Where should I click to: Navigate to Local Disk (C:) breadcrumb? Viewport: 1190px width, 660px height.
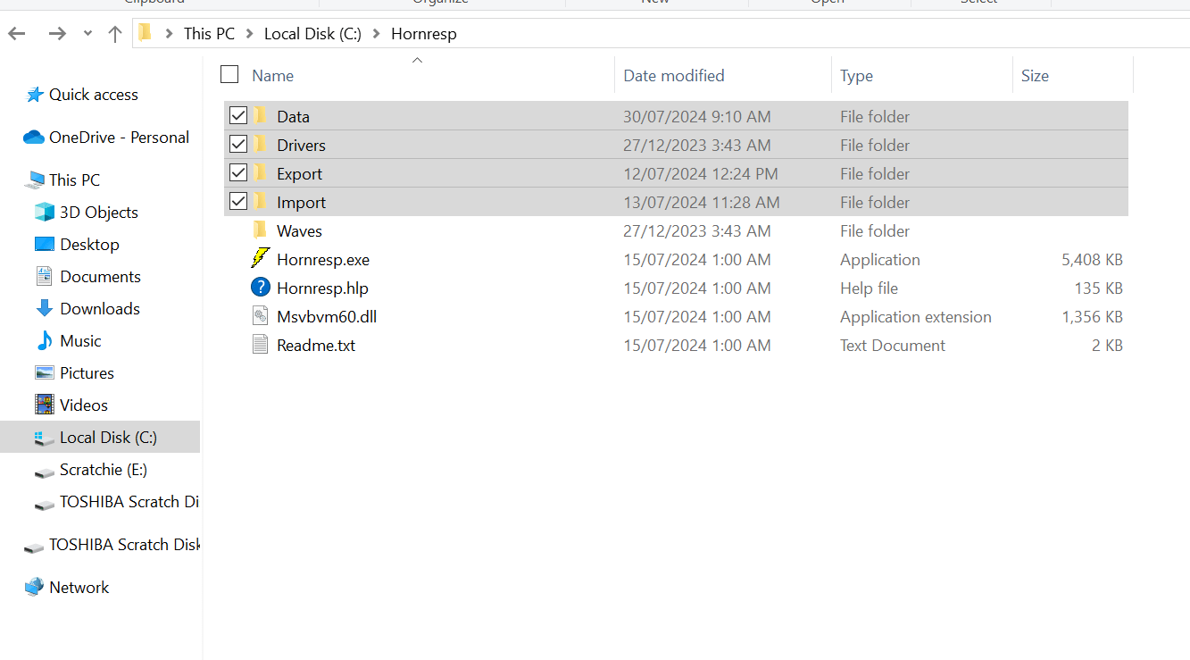pos(312,34)
